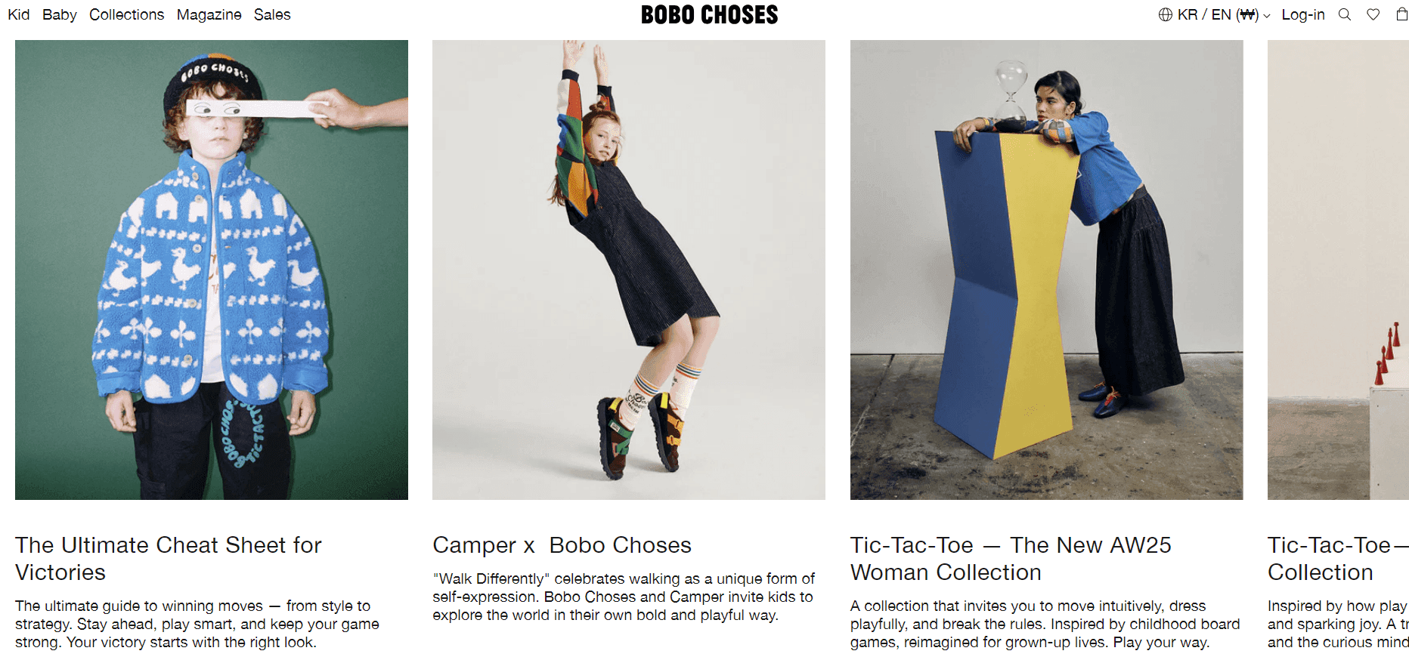Open the woman leaning on sculpture image
Viewport: 1409px width, 657px height.
pyautogui.click(x=1046, y=270)
